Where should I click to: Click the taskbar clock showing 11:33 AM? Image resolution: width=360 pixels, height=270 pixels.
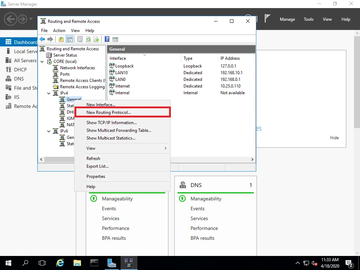[330, 263]
